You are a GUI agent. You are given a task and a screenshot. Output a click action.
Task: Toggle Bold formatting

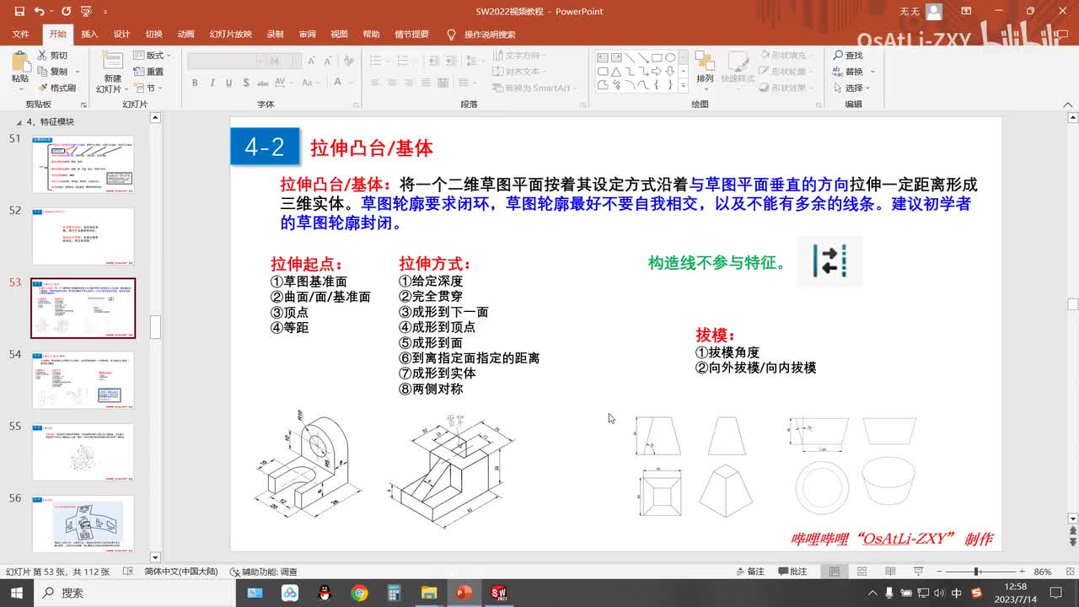(x=195, y=83)
